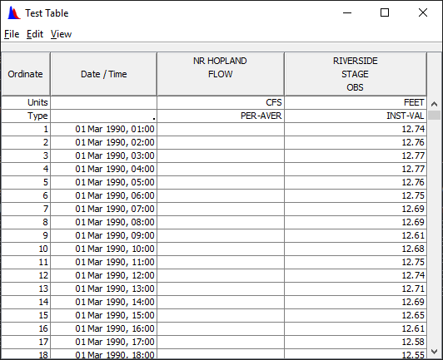This screenshot has width=443, height=360.
Task: Click the vertical scrollbar thumb
Action: tap(434, 115)
